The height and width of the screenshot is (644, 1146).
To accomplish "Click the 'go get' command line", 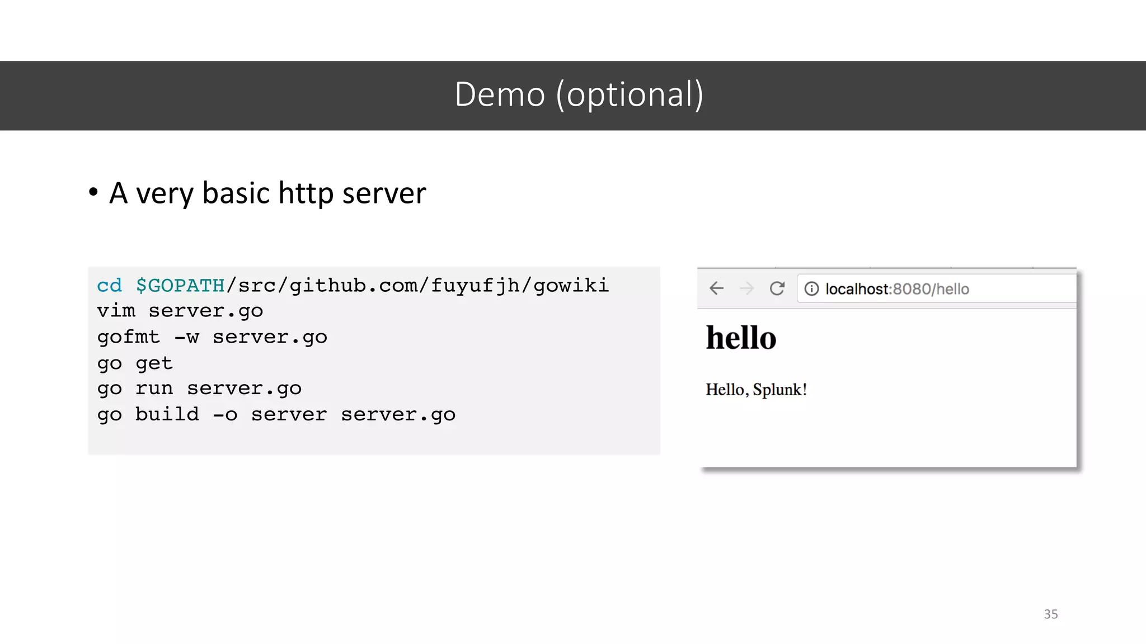I will point(135,364).
